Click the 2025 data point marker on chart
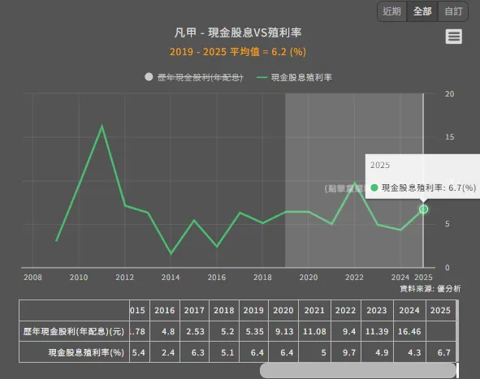The width and height of the screenshot is (480, 379). [x=423, y=209]
